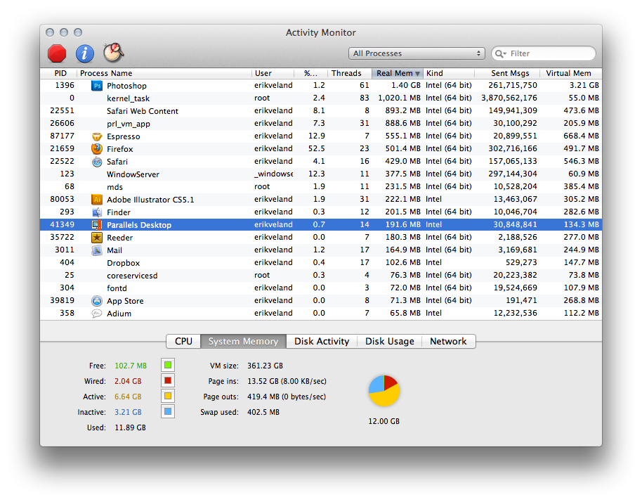Select the mds process row
The image size is (642, 502).
(321, 186)
